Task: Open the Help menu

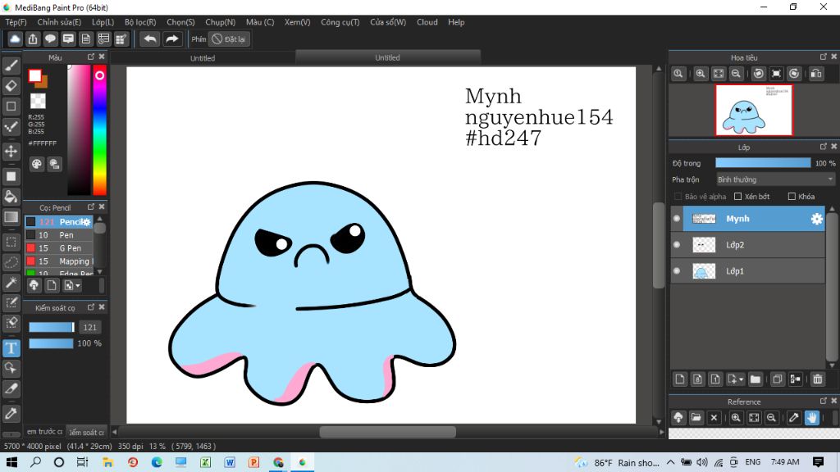Action: click(x=456, y=22)
